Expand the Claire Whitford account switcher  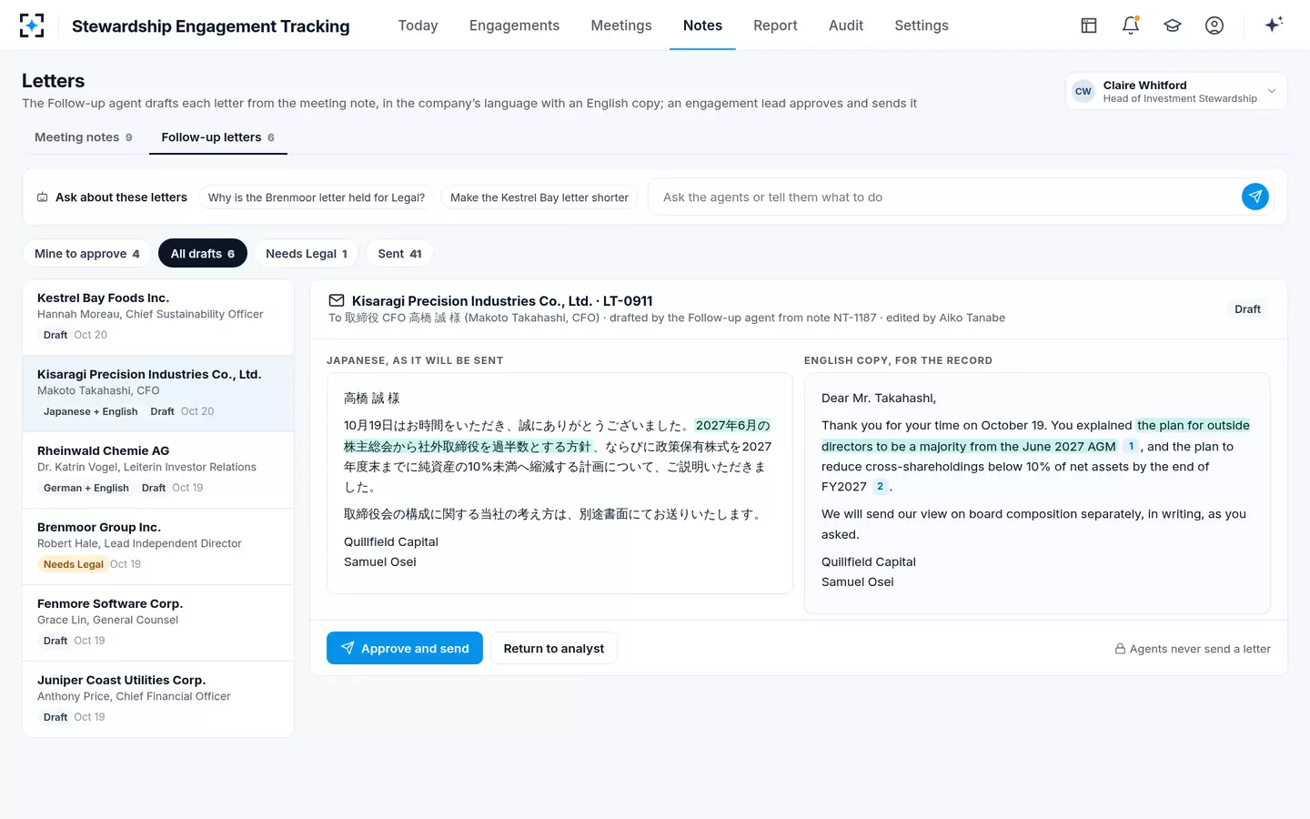coord(1176,91)
